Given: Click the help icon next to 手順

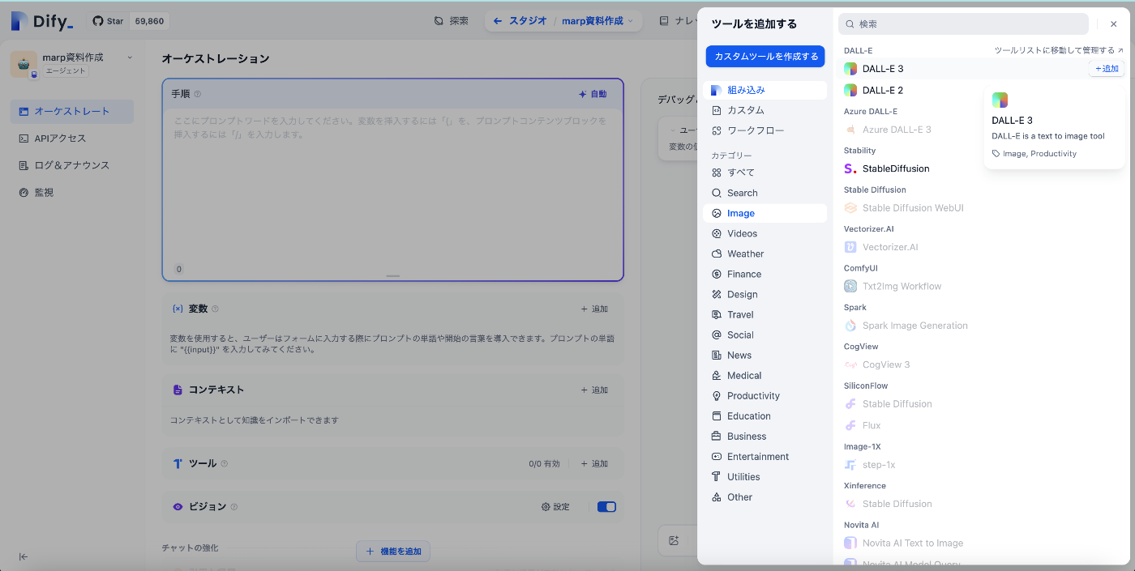Looking at the screenshot, I should click(x=197, y=94).
